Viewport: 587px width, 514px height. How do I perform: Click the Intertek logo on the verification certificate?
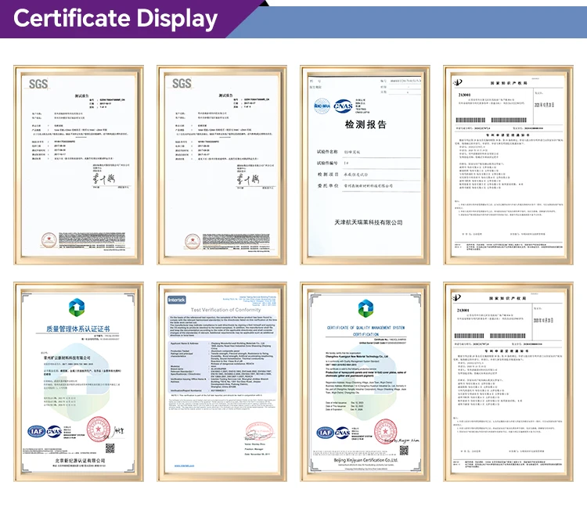coord(178,300)
